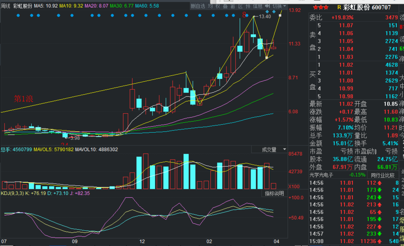Click the 第1浪 wave annotation

[x=23, y=99]
